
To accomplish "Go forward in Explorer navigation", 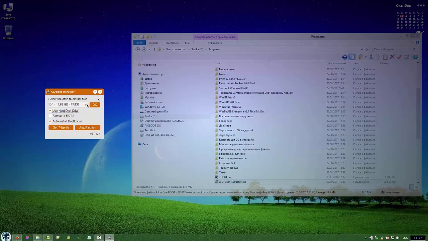I will (x=144, y=49).
